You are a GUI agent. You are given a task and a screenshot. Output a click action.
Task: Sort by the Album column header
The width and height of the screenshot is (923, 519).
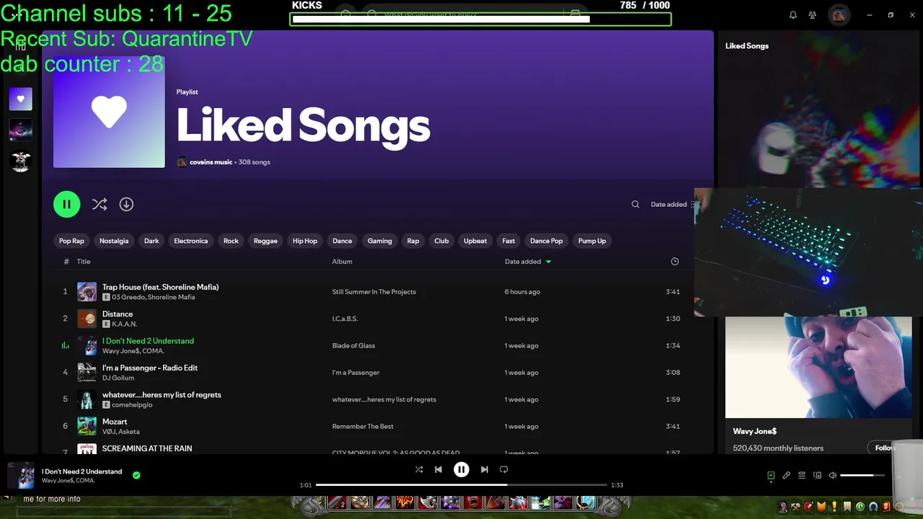click(342, 262)
